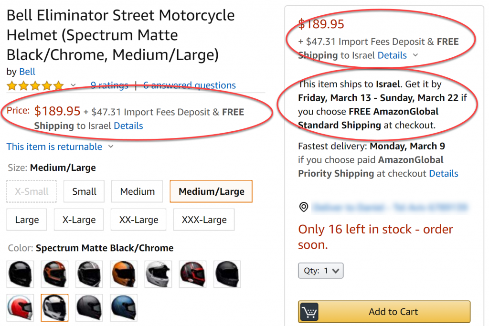Screen dimensions: 489x326
Task: Open the 6 answered questions link
Action: click(190, 85)
